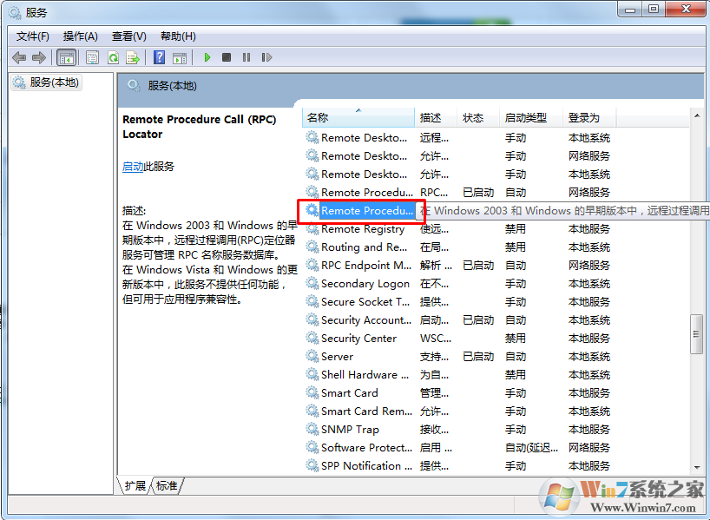Click the Pause service icon
The height and width of the screenshot is (520, 710).
pyautogui.click(x=247, y=57)
